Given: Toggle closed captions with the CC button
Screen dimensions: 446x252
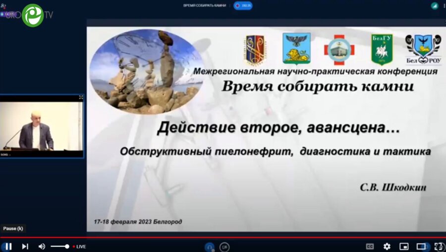Looking at the screenshot, I should (370, 247).
